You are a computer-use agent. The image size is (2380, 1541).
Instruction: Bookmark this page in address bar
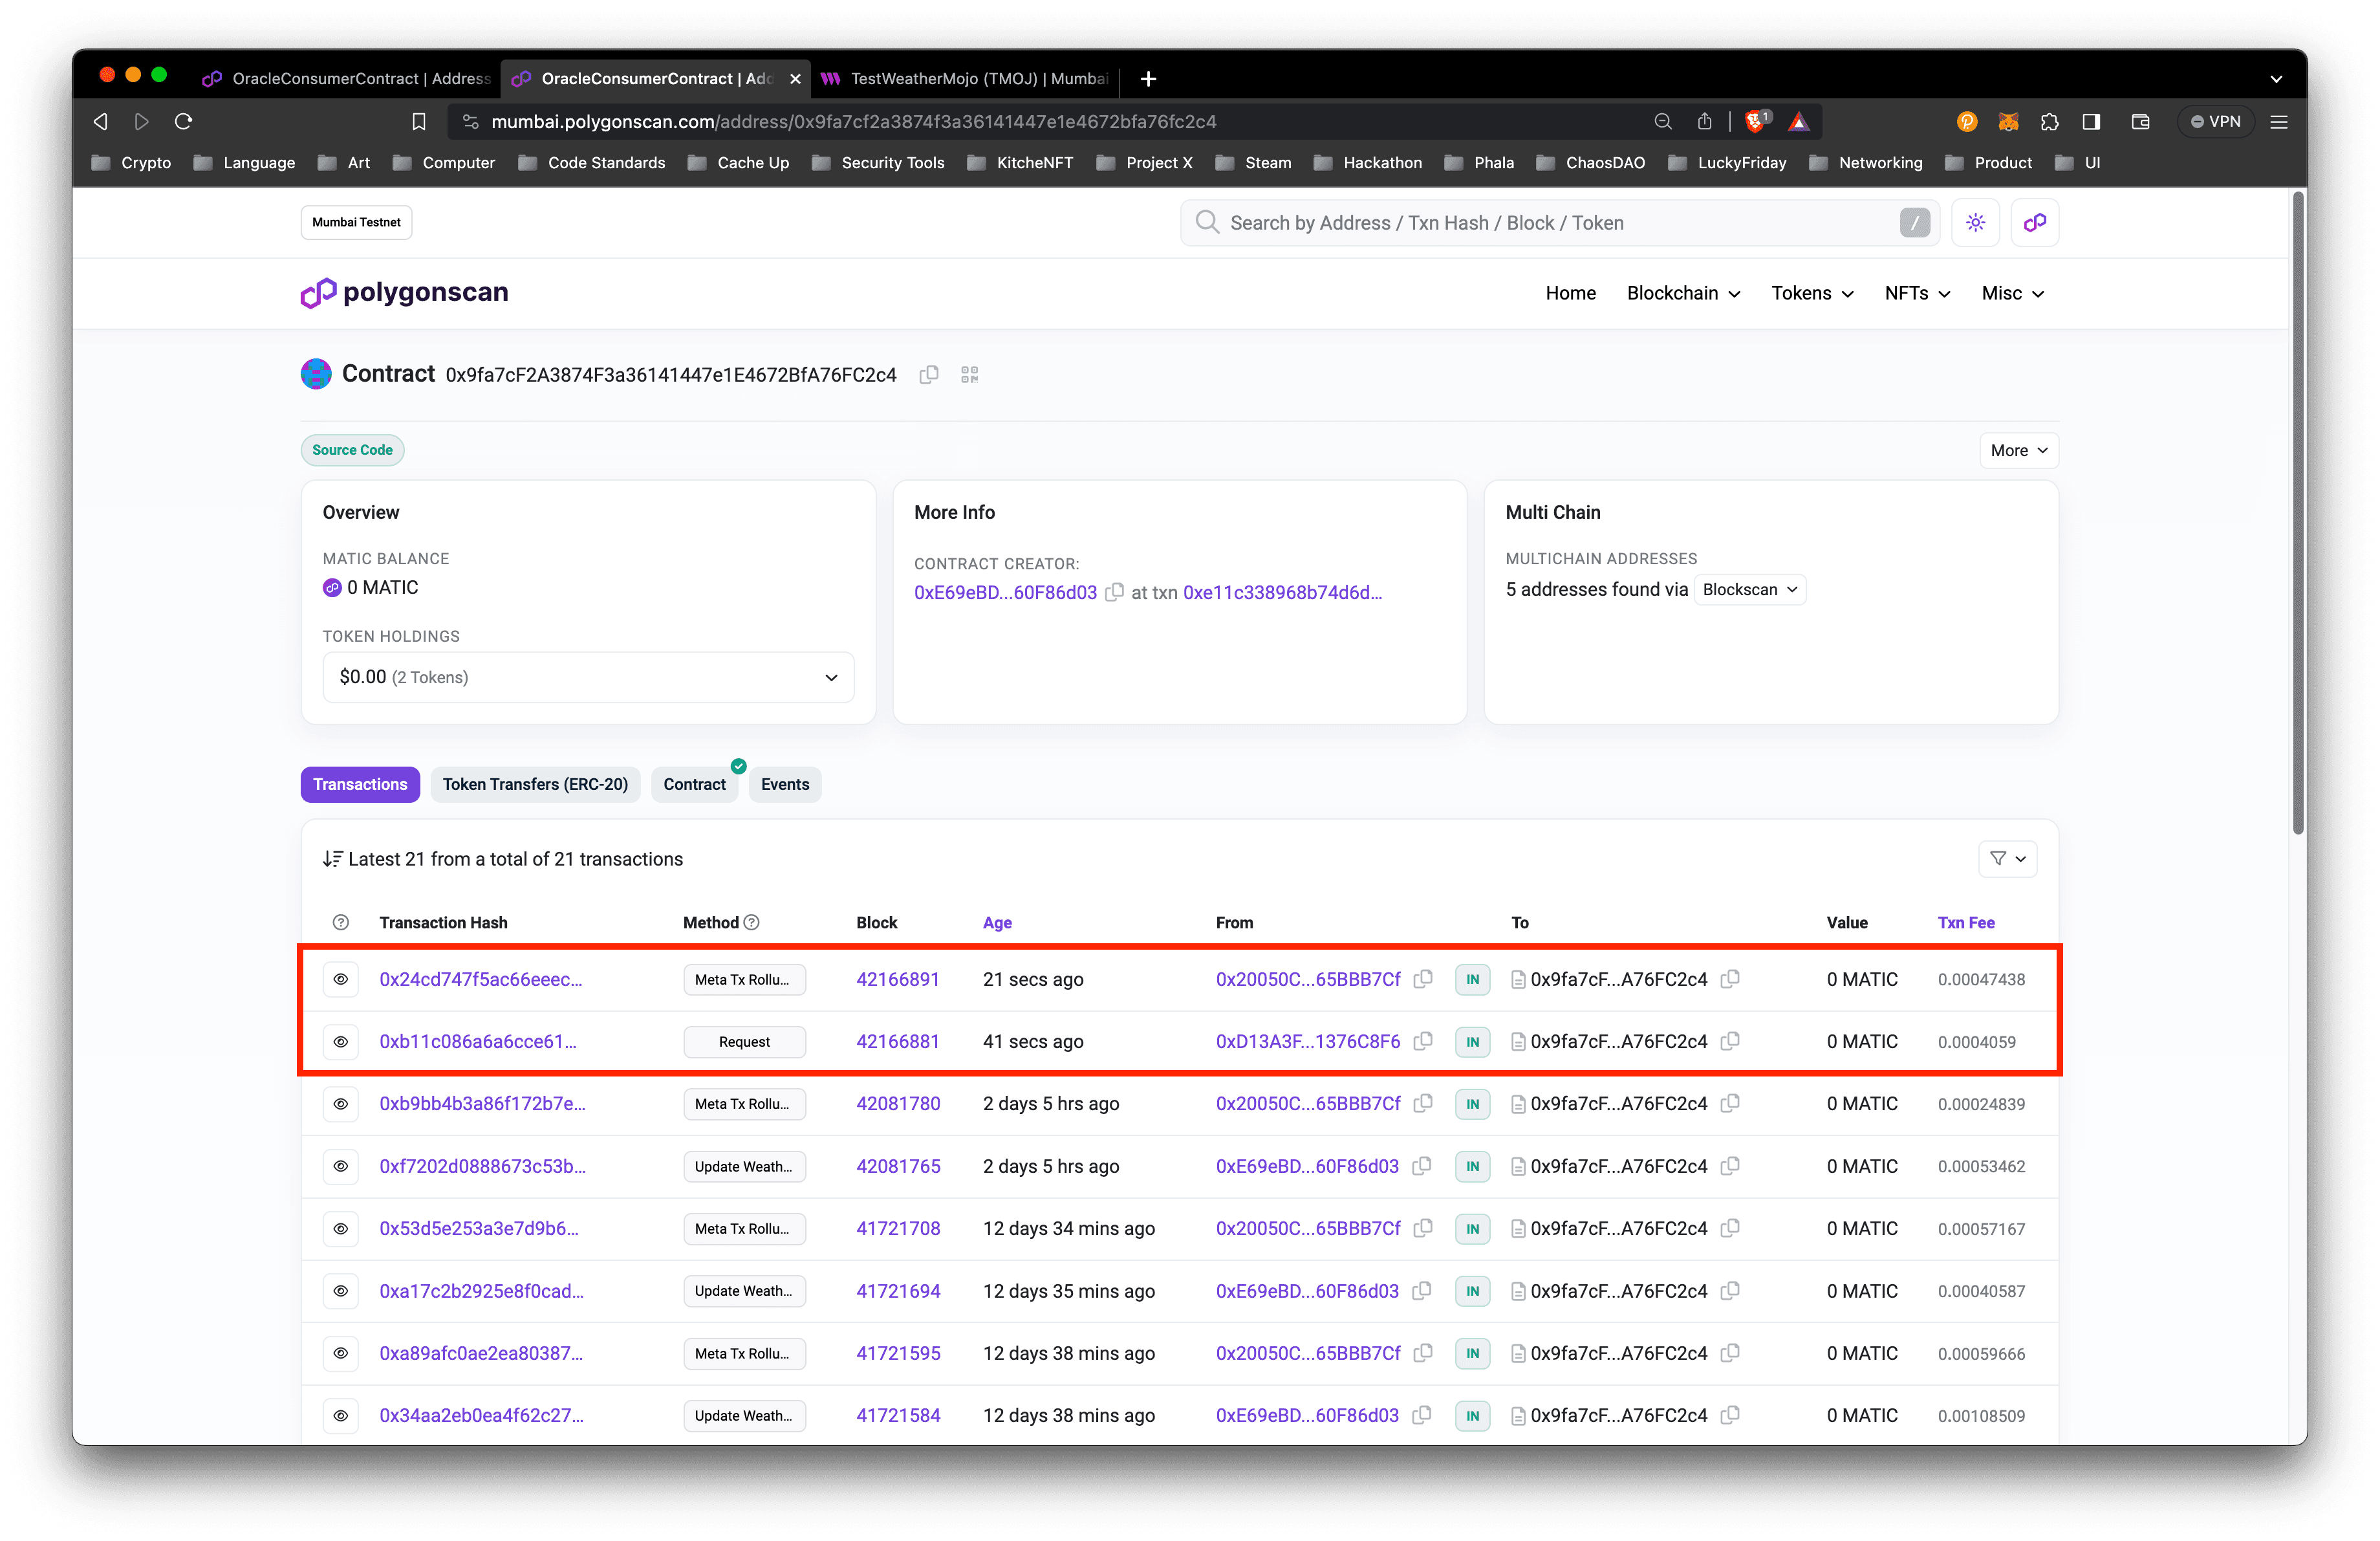tap(419, 121)
